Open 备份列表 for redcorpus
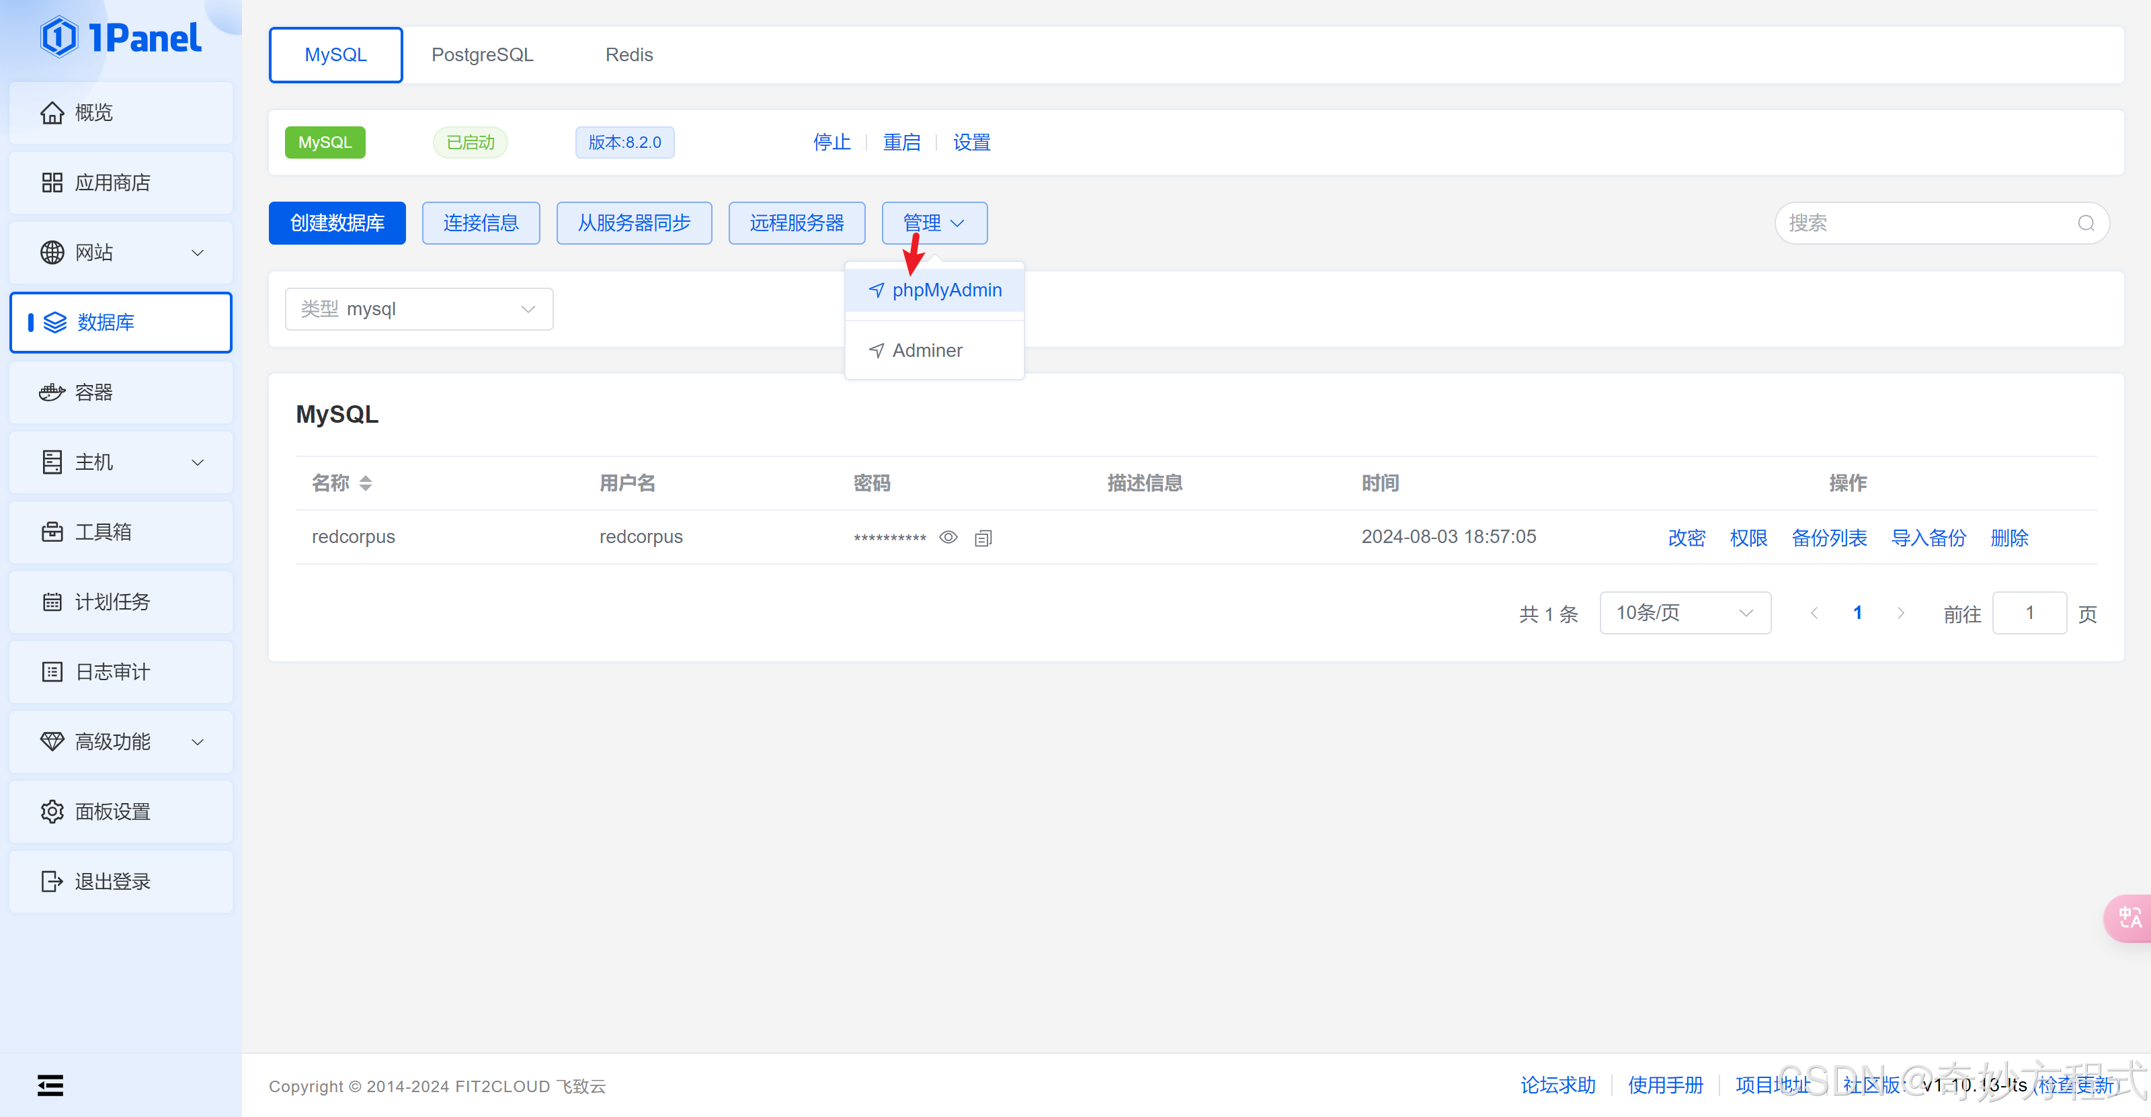Viewport: 2151px width, 1117px height. 1828,538
